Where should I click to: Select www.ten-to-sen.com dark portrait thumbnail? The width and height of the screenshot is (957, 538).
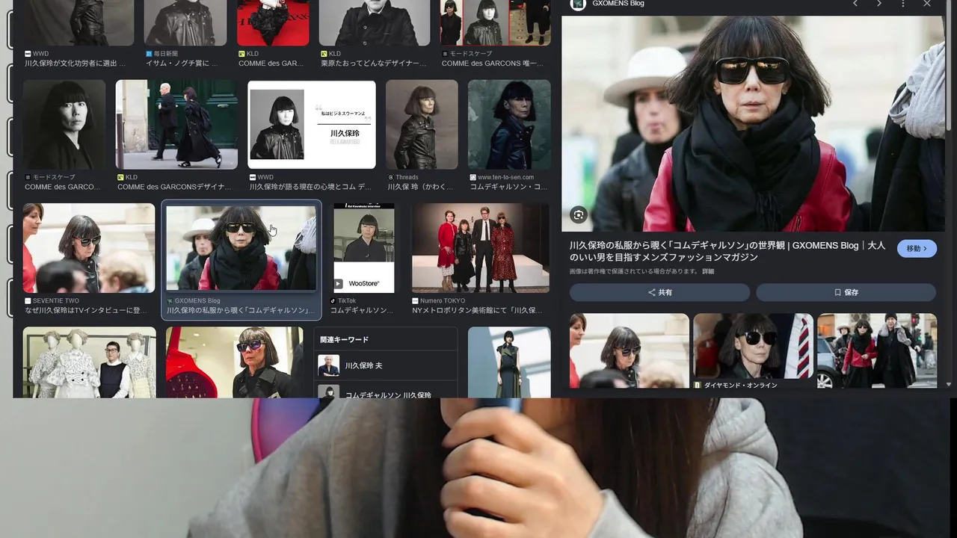(509, 125)
